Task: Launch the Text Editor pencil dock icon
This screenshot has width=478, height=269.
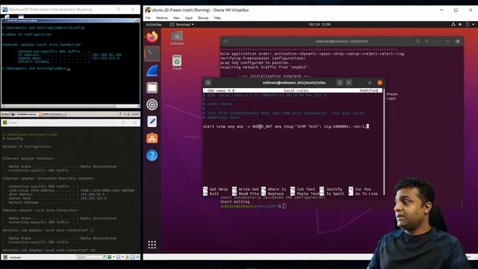Action: (152, 121)
